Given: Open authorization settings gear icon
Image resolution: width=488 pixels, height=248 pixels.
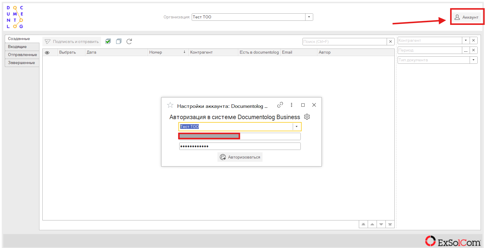Looking at the screenshot, I should pos(307,117).
